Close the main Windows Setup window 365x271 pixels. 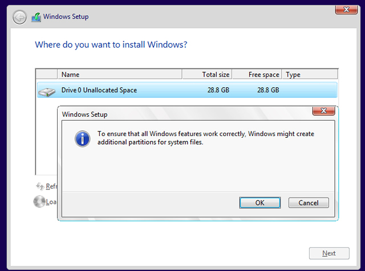click(x=346, y=10)
